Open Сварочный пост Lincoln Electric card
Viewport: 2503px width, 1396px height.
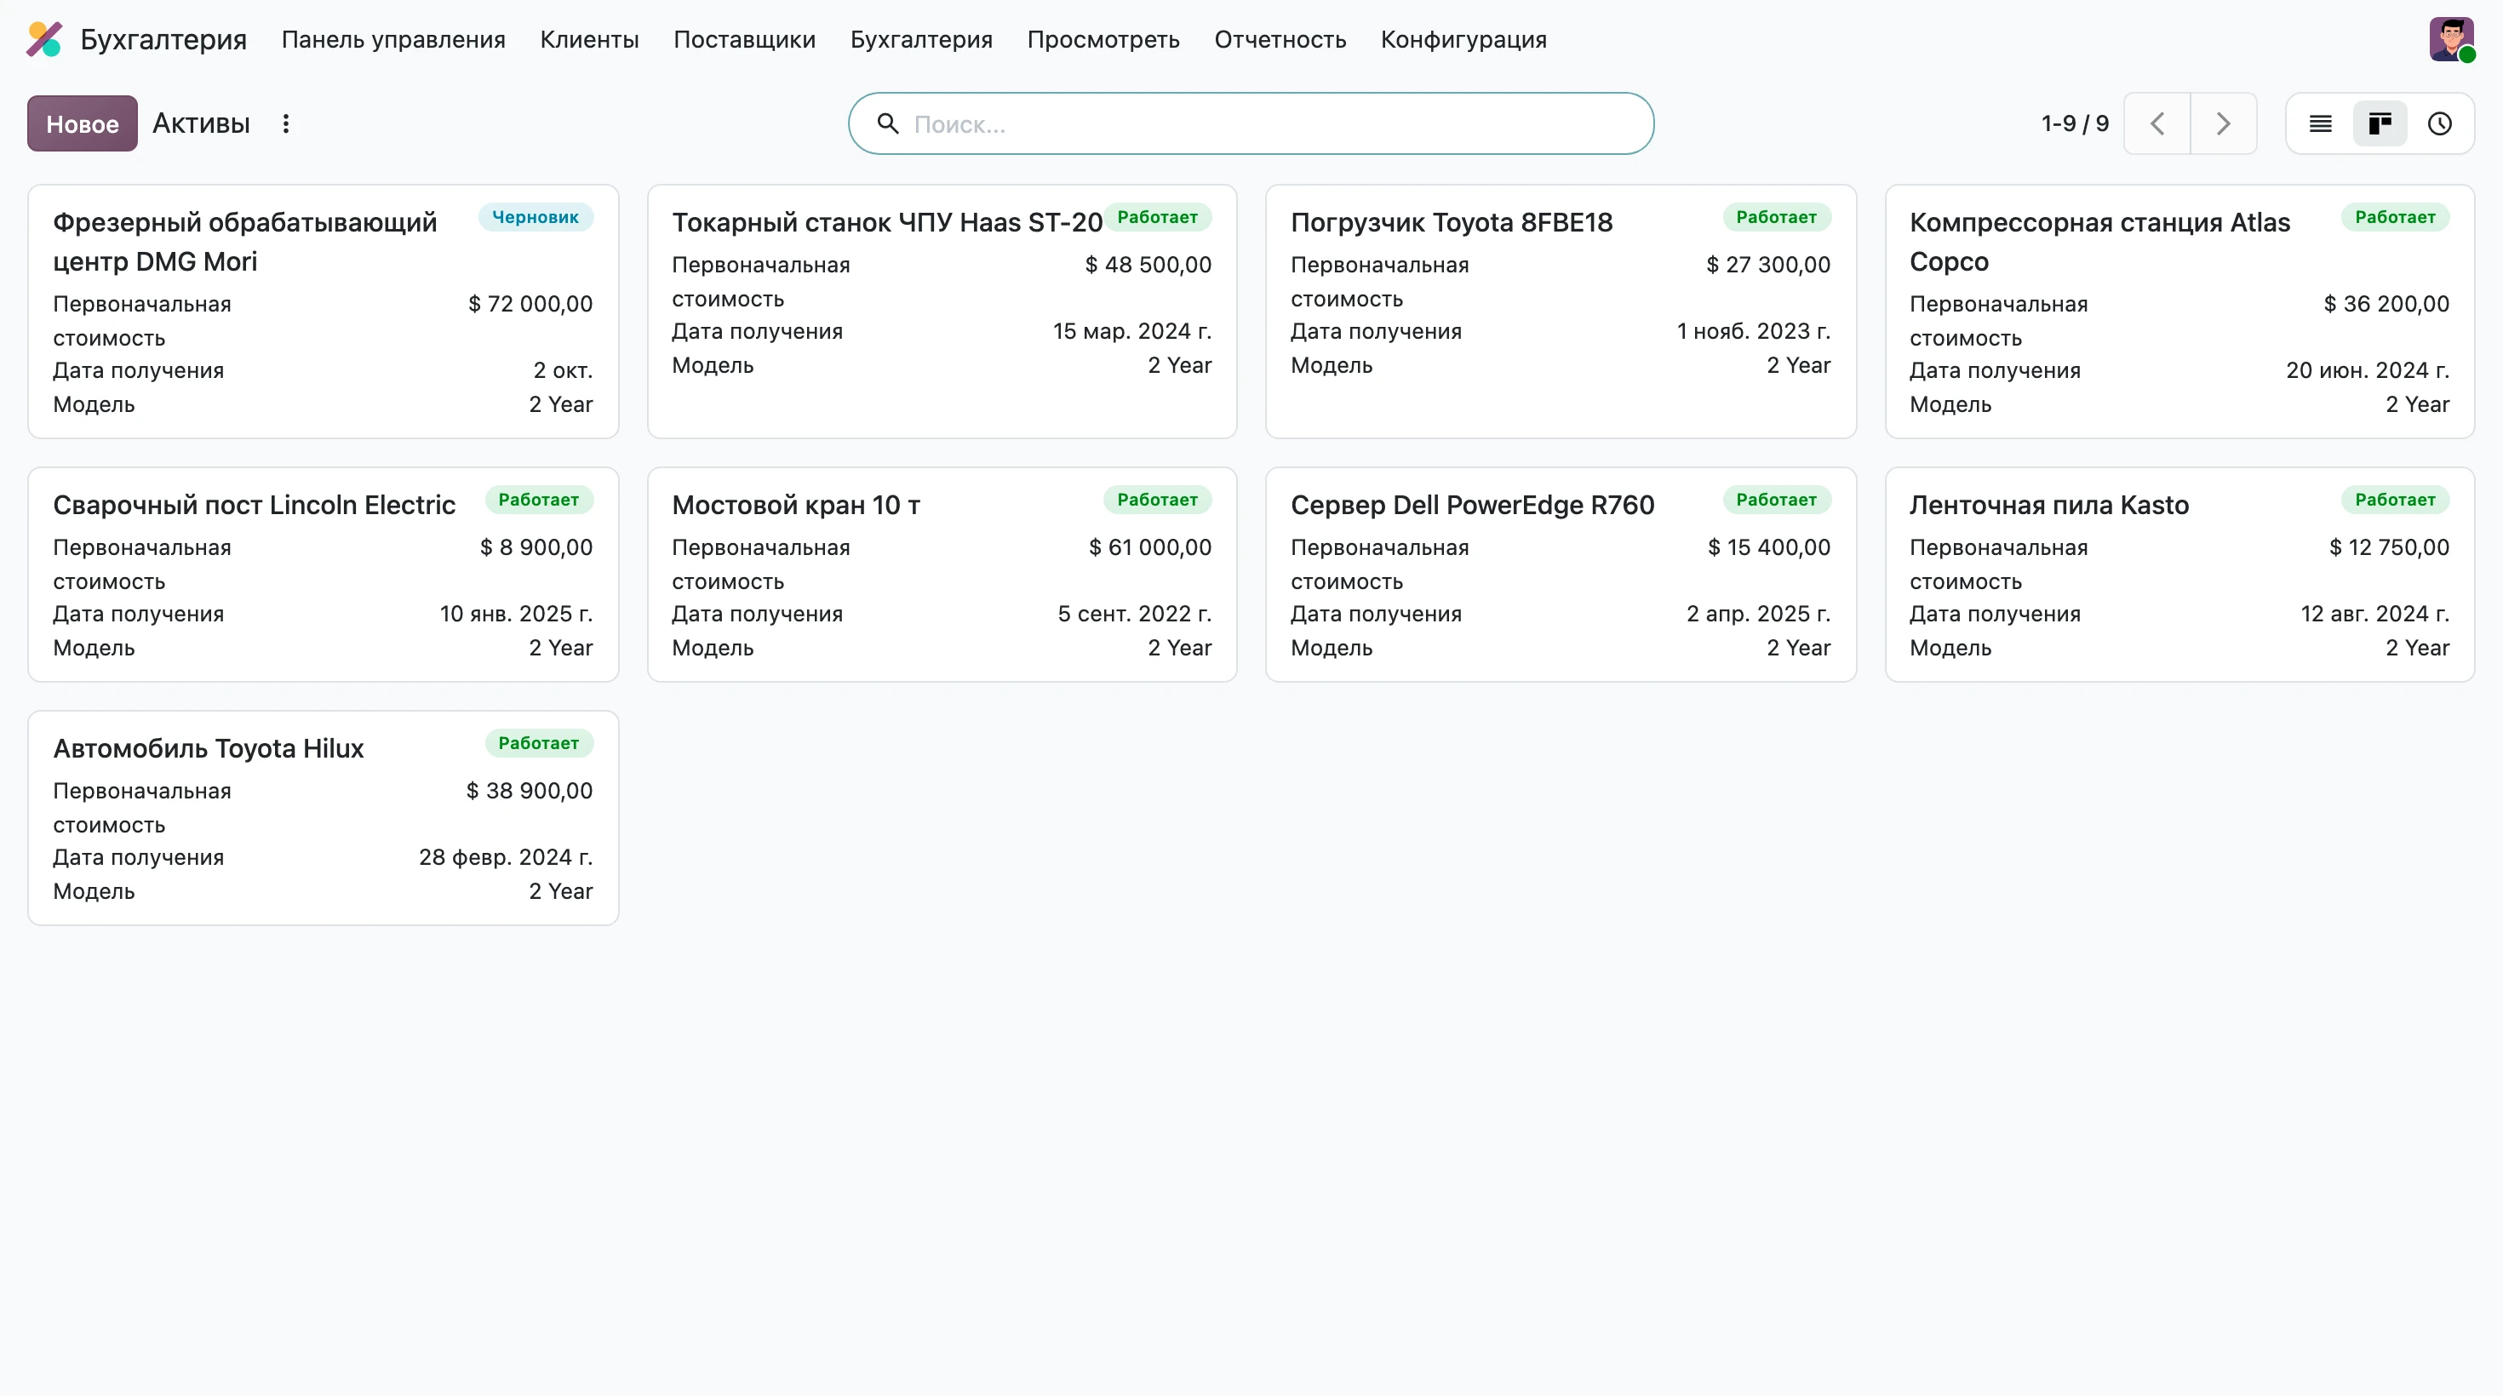pos(323,574)
